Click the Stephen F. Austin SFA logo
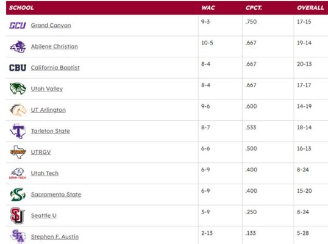Screen dimensions: 328x244 [18, 237]
